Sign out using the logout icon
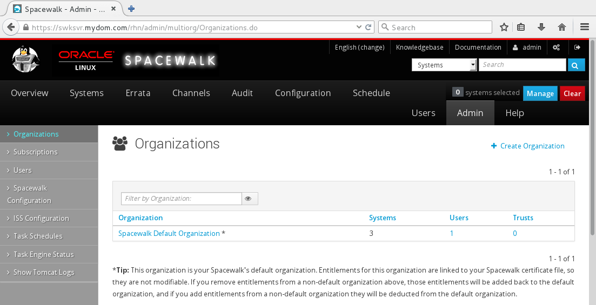This screenshot has height=305, width=596. [578, 48]
